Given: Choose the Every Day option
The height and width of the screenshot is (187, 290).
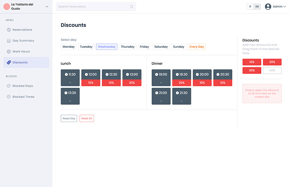Looking at the screenshot, I should 197,47.
